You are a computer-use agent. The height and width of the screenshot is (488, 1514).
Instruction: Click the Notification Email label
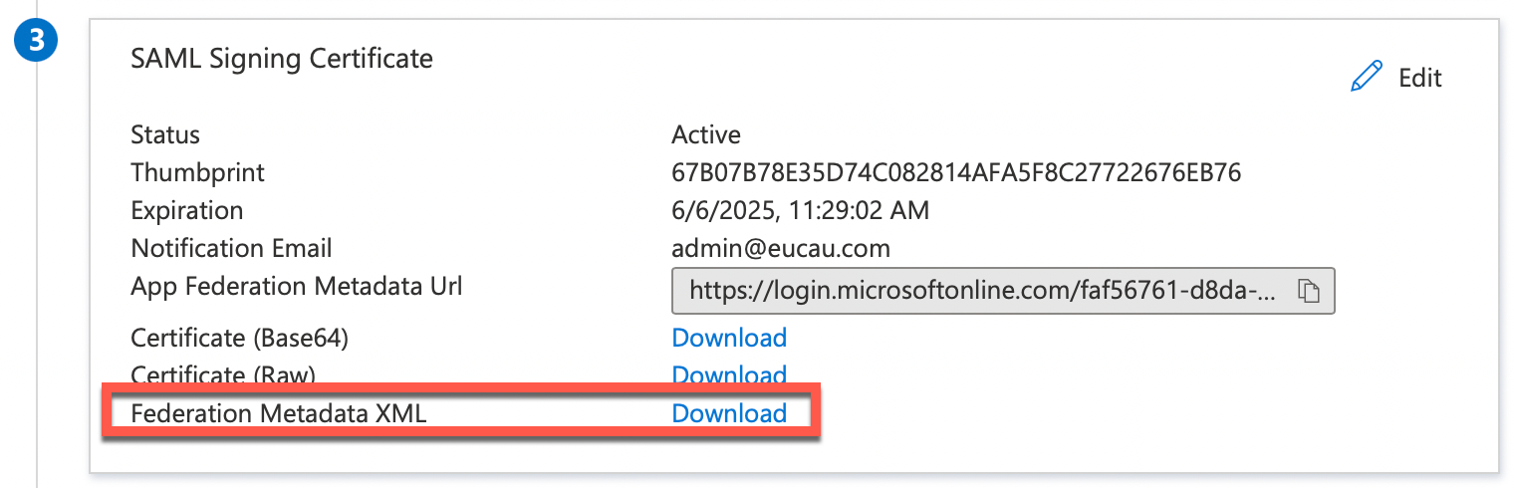[231, 248]
